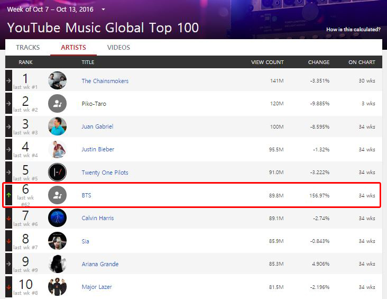Image resolution: width=387 pixels, height=299 pixels.
Task: Click The Chainsmokers avatar thumbnail
Action: 57,80
